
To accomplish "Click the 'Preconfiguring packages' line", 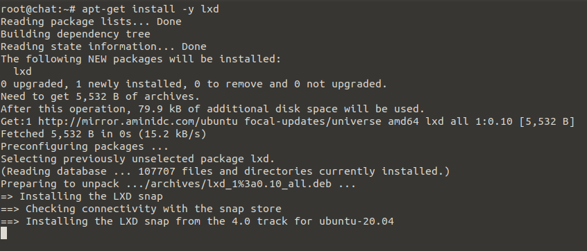I will click(x=85, y=146).
